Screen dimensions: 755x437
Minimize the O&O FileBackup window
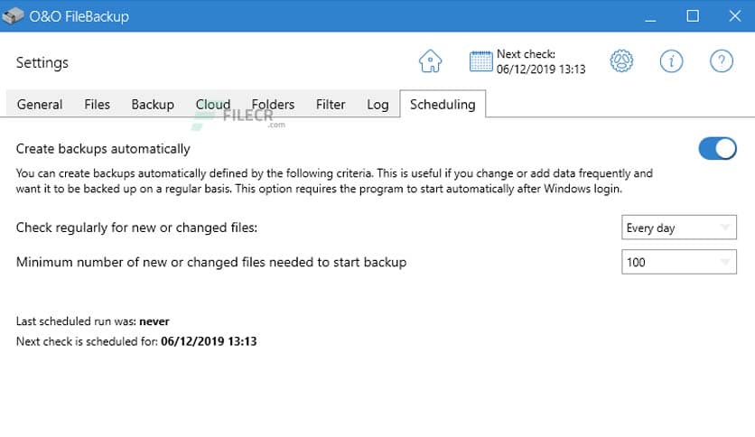(x=650, y=16)
